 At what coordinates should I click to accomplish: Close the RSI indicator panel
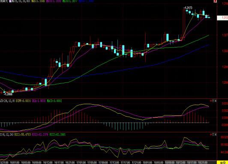(x=216, y=135)
